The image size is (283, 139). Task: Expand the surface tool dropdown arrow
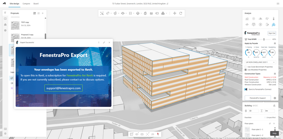pyautogui.click(x=126, y=13)
